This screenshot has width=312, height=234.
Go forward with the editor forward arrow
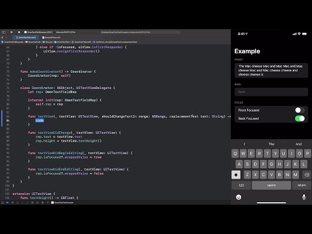(x=9, y=37)
